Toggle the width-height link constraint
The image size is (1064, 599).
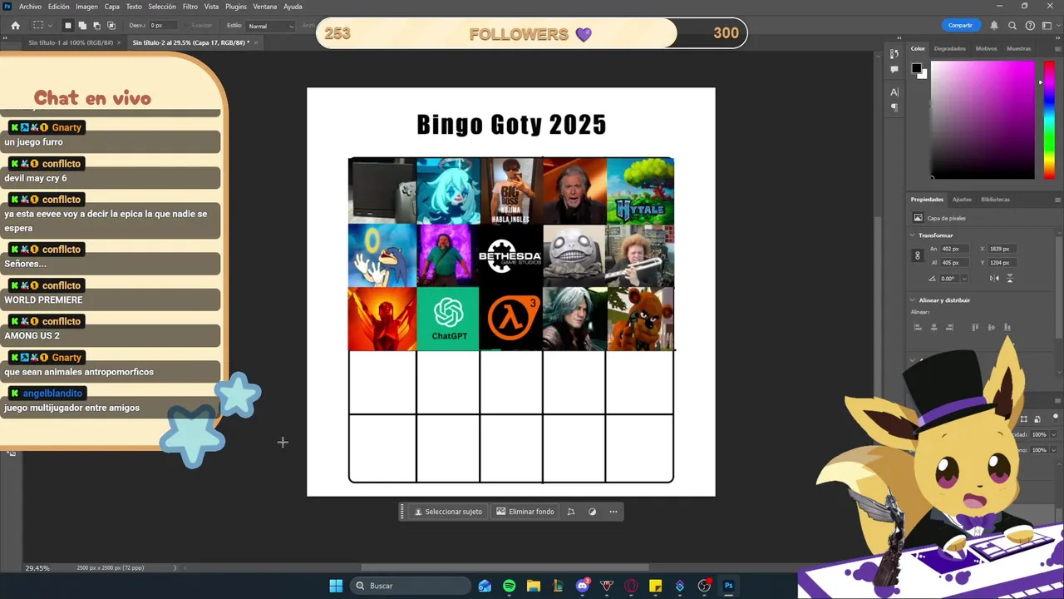[918, 255]
